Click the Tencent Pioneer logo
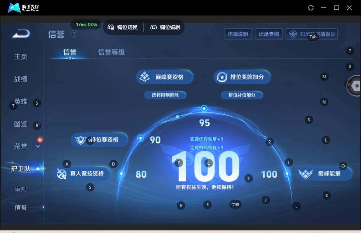 pos(13,7)
